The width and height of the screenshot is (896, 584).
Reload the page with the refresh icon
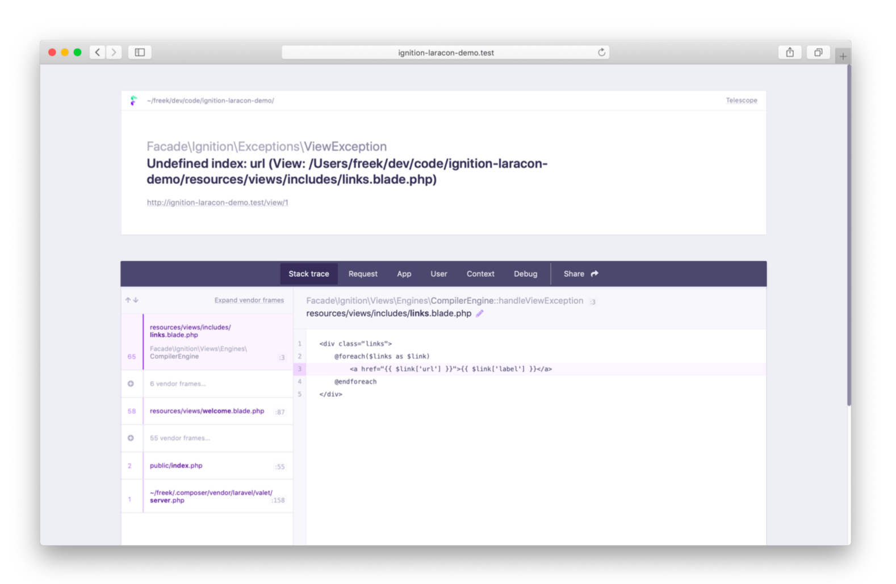click(x=601, y=52)
